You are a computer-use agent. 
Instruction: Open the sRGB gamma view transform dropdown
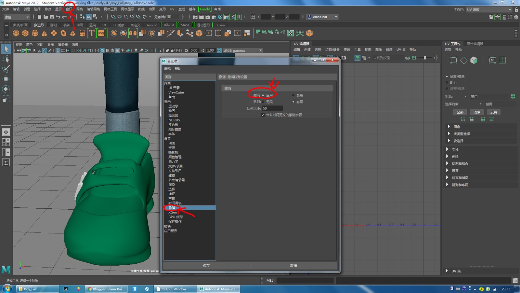243,50
